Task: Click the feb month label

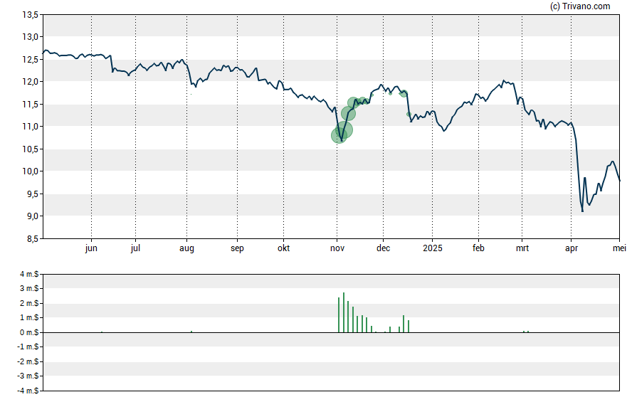Action: coord(478,248)
